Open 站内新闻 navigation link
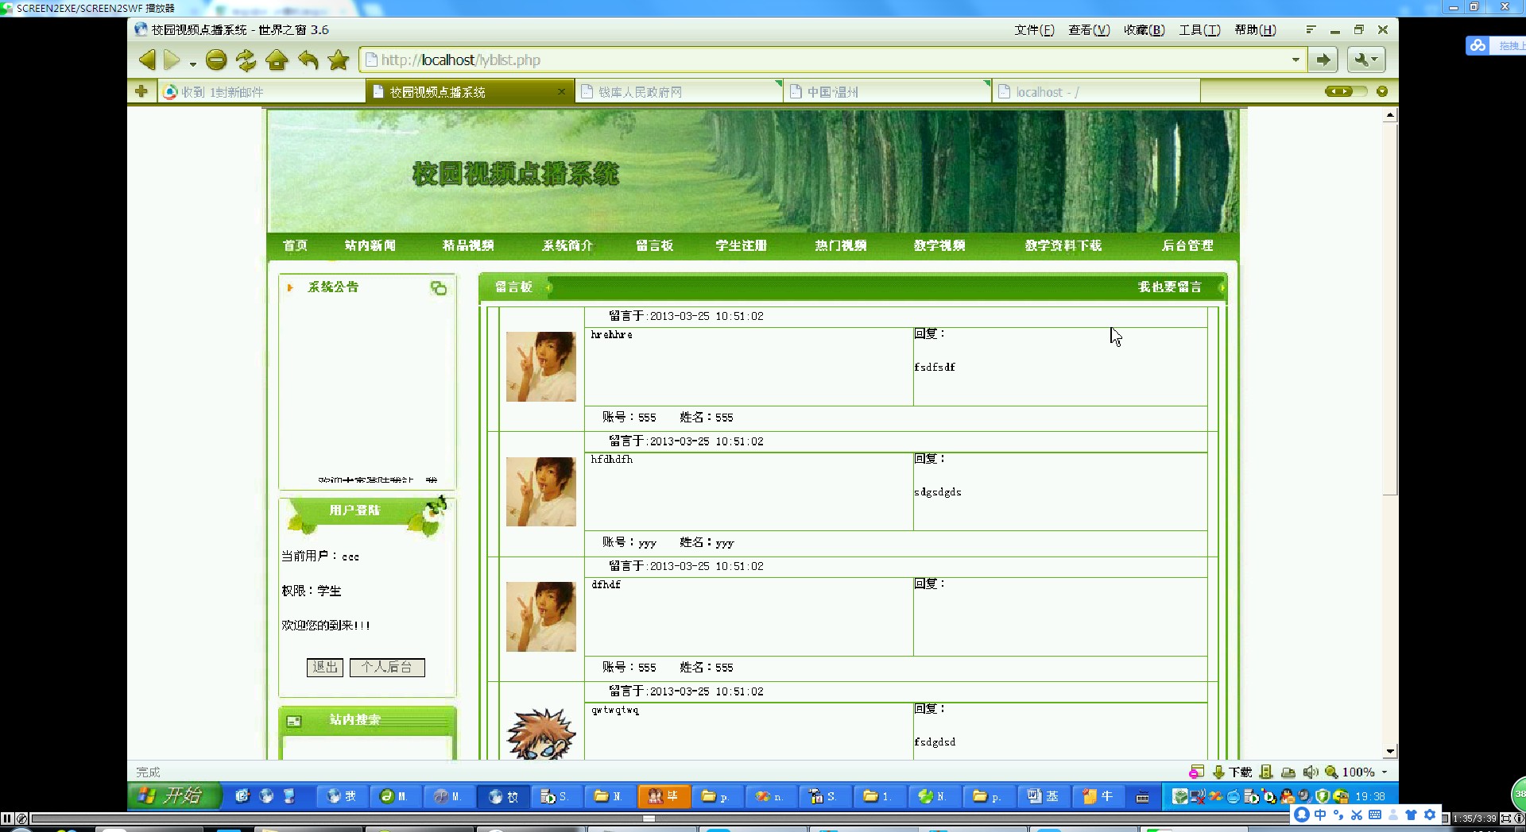Viewport: 1526px width, 832px height. point(370,245)
